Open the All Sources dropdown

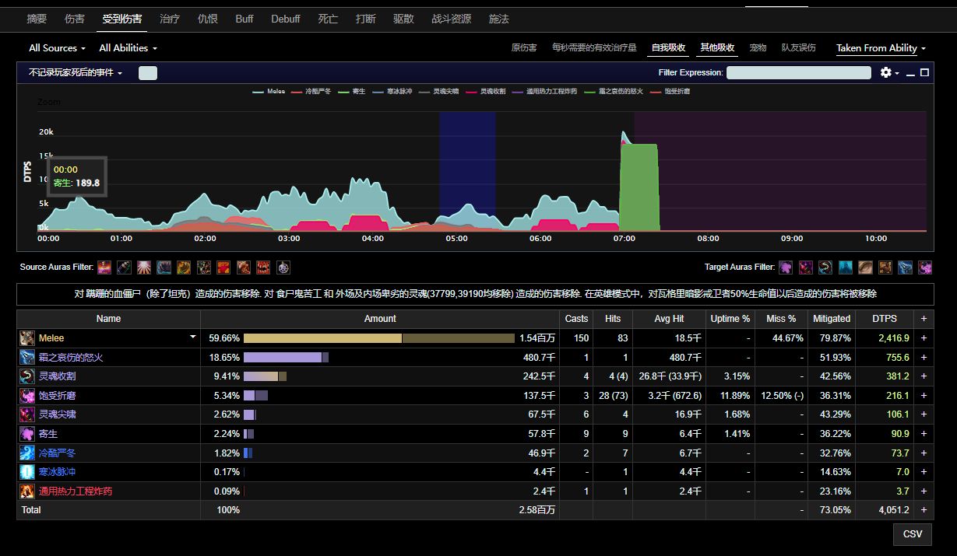click(57, 48)
